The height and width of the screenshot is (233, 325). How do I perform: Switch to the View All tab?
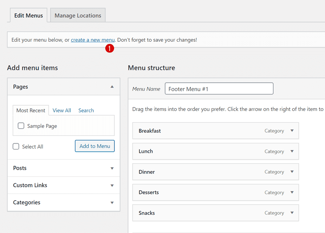click(x=62, y=110)
